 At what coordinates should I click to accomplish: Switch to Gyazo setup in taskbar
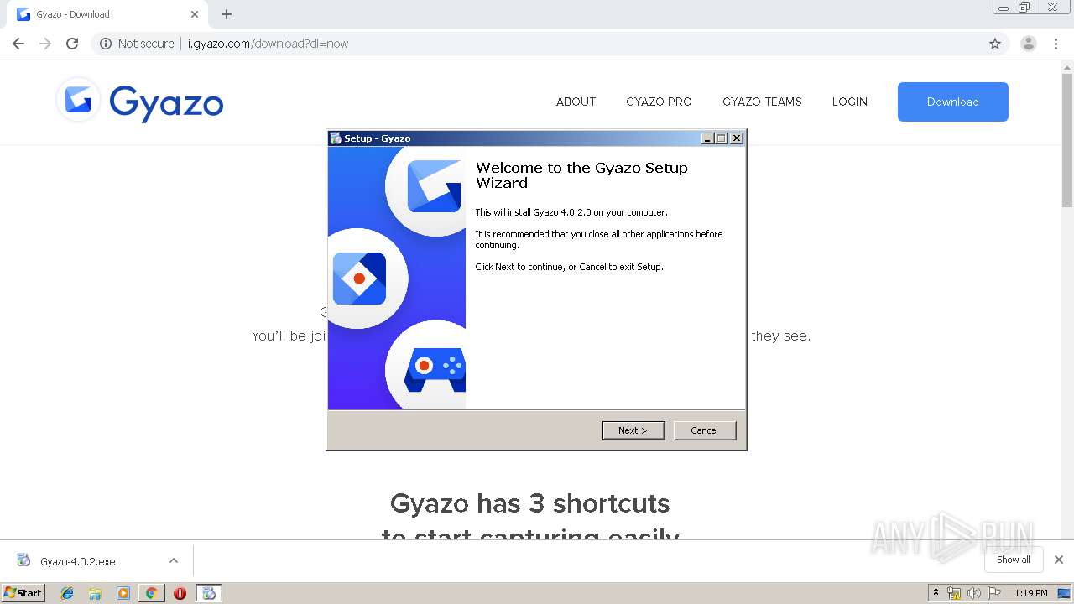[209, 593]
